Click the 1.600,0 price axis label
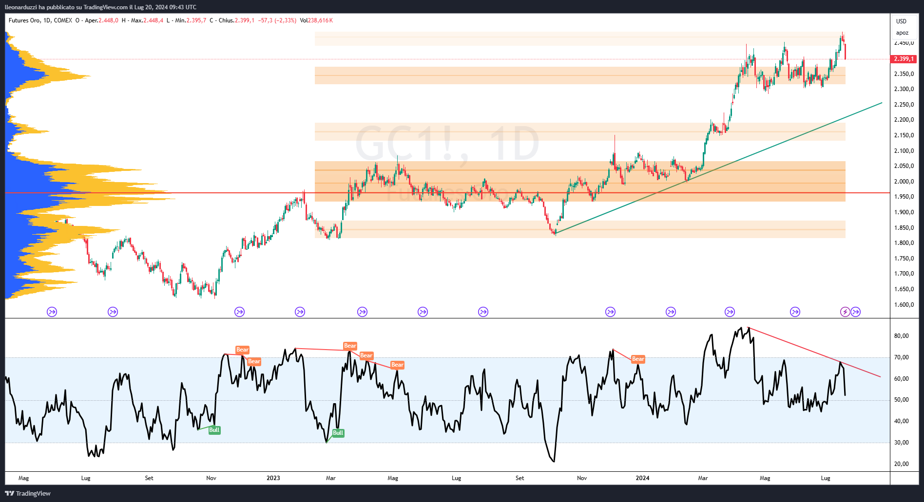This screenshot has height=502, width=924. [x=904, y=305]
